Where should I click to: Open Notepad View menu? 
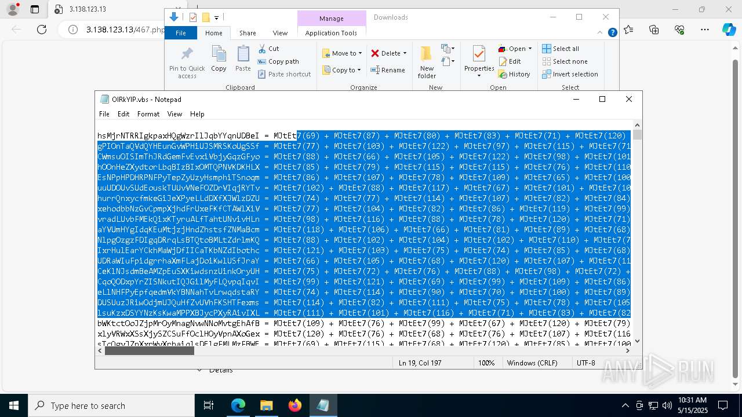click(174, 114)
